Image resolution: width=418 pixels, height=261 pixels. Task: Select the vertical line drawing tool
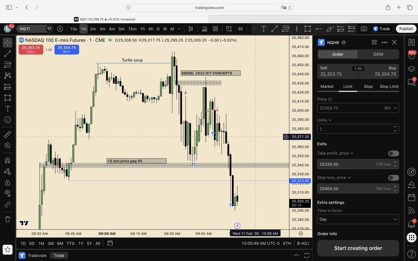point(297,29)
